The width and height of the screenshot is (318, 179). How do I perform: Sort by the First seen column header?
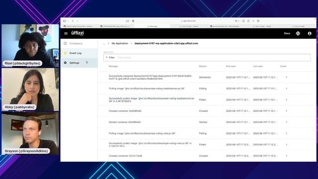pos(231,66)
